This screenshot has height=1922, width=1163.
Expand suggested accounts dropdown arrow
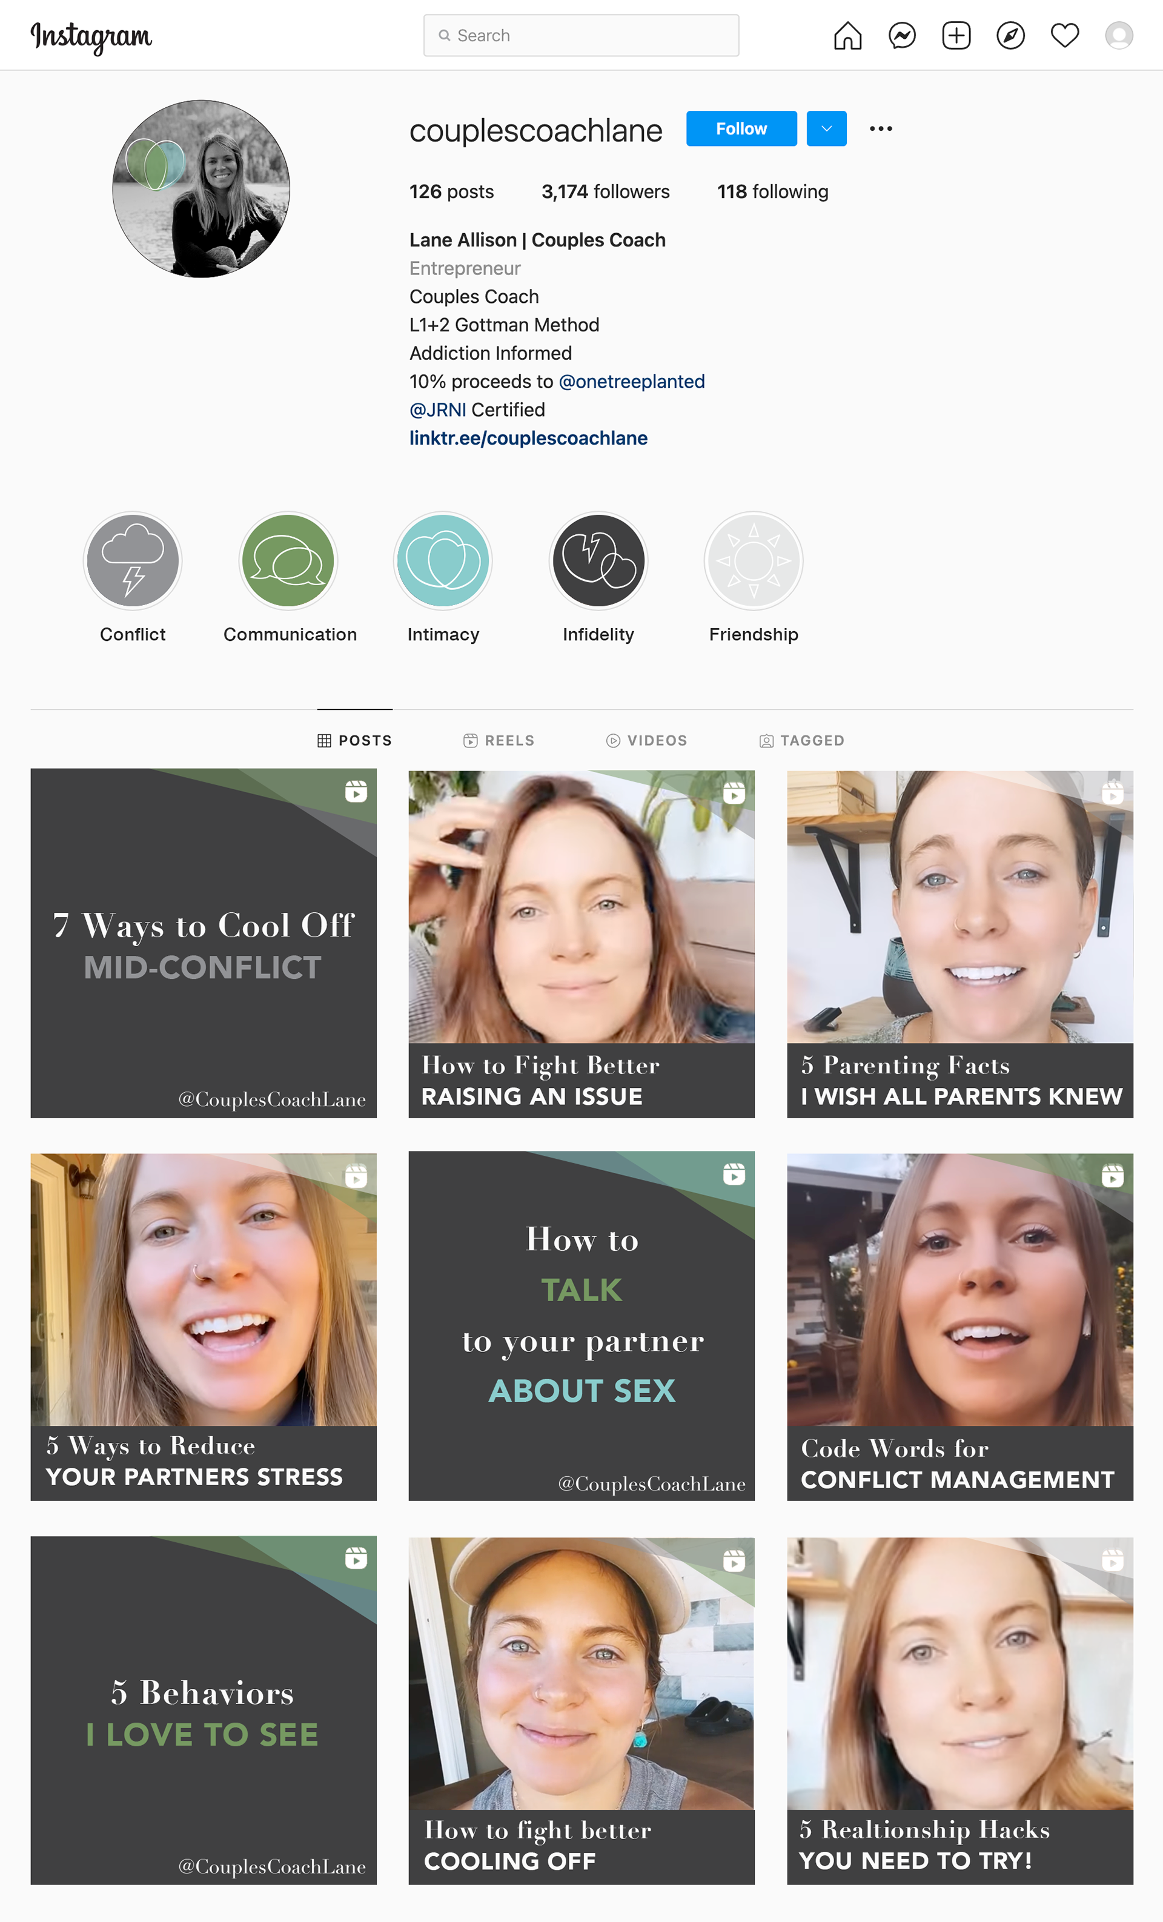pyautogui.click(x=826, y=128)
